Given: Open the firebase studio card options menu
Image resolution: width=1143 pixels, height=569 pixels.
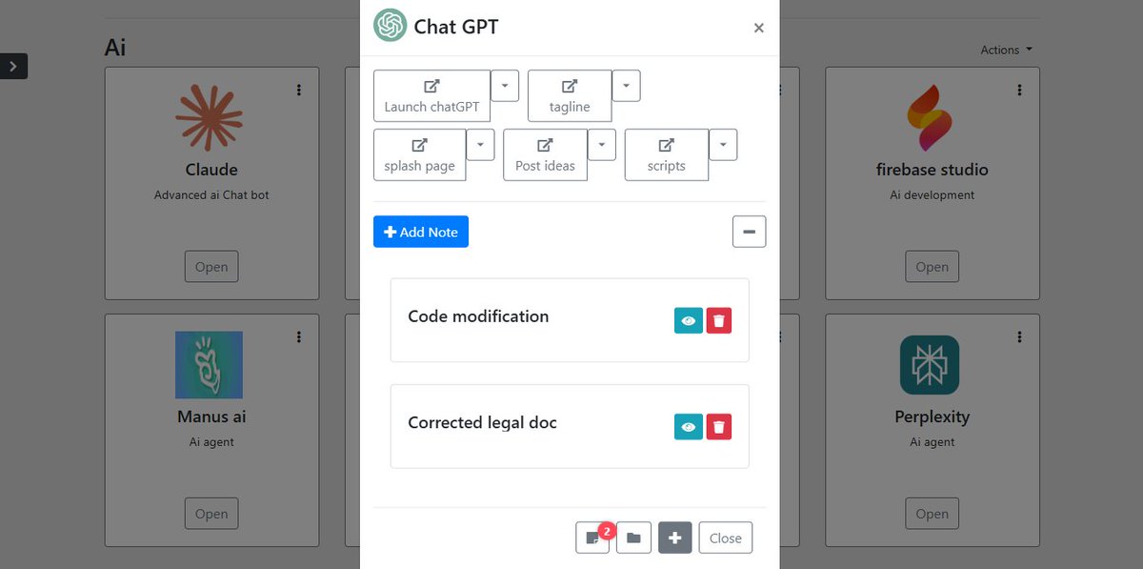Looking at the screenshot, I should (x=1019, y=90).
